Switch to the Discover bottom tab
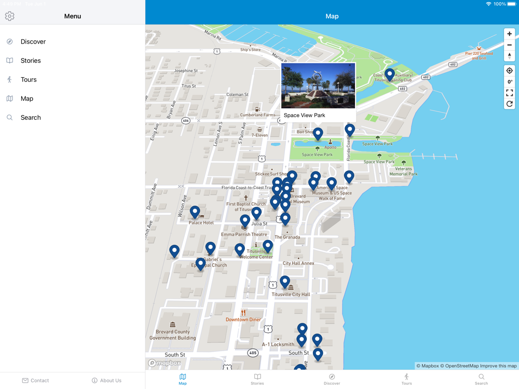 pos(332,379)
